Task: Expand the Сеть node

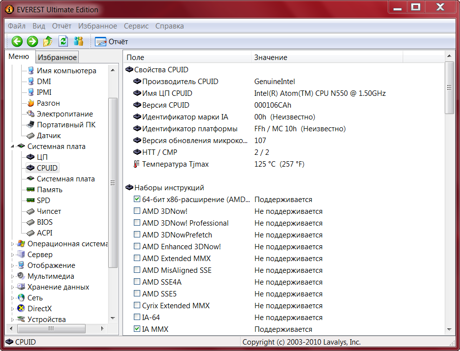Action: pos(12,298)
